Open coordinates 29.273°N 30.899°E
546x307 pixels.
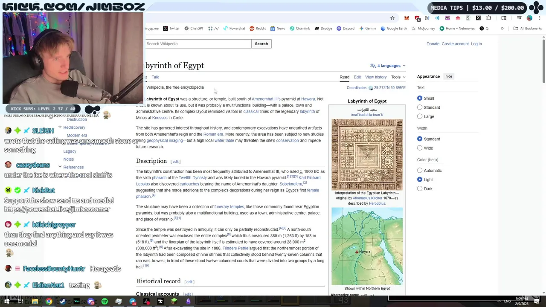pos(390,88)
